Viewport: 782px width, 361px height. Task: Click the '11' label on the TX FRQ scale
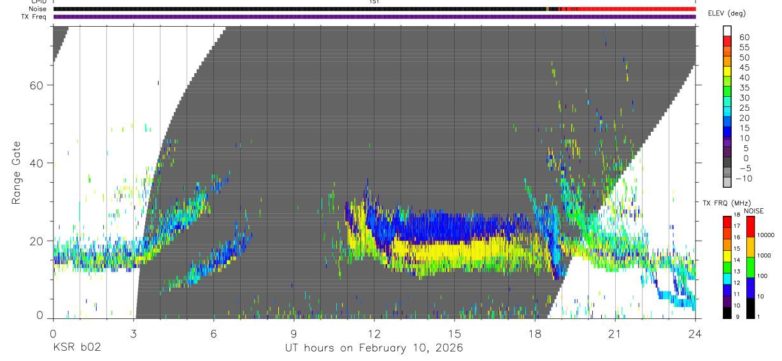[737, 294]
